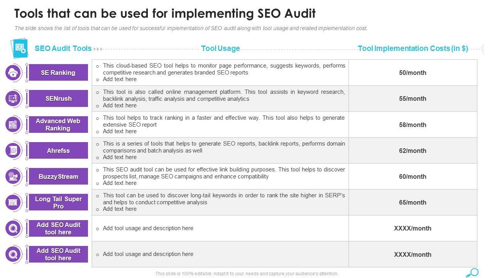Click the 50/month cost cell
494x278 pixels.
[413, 73]
